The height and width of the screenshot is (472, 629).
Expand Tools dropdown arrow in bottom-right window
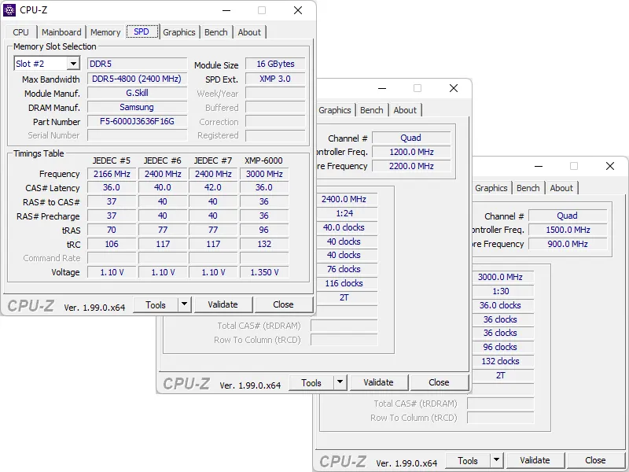(496, 460)
